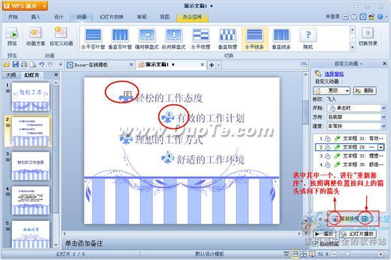
Task: Open the WPS 演示 application menu arrow
Action: (x=44, y=6)
